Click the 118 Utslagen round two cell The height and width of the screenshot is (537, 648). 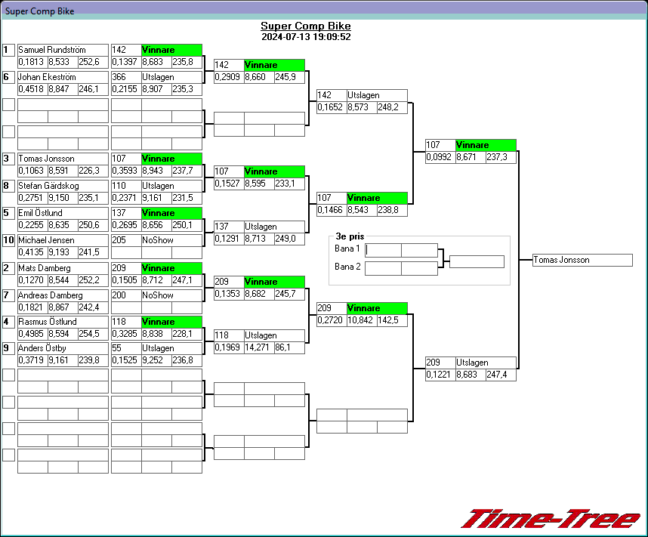274,335
